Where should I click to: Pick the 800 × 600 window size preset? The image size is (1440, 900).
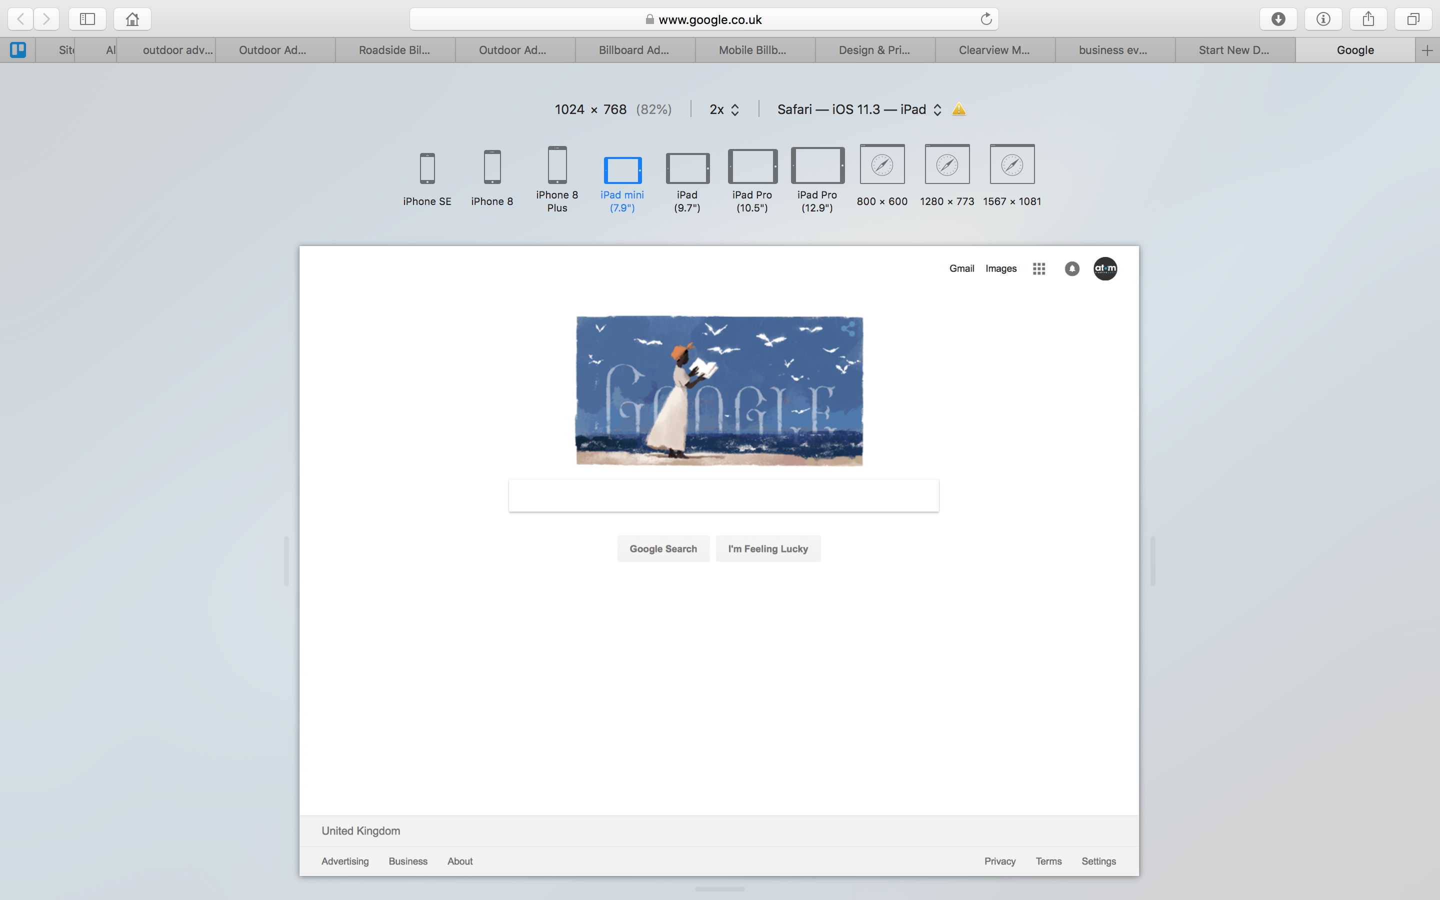(x=882, y=164)
